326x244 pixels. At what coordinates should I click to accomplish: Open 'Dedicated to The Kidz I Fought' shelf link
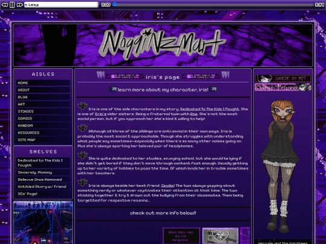click(43, 163)
